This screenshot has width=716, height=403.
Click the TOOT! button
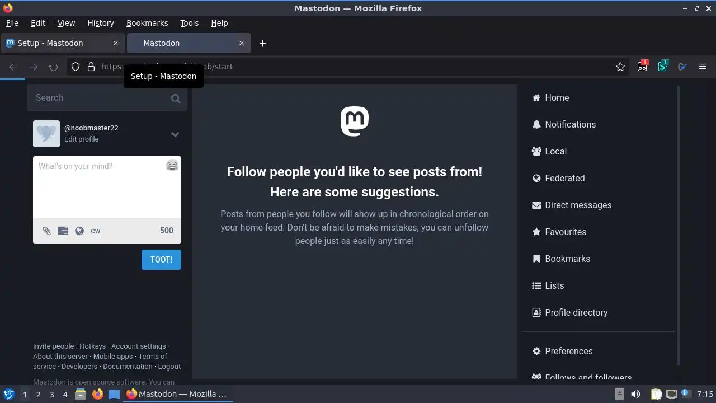coord(161,260)
